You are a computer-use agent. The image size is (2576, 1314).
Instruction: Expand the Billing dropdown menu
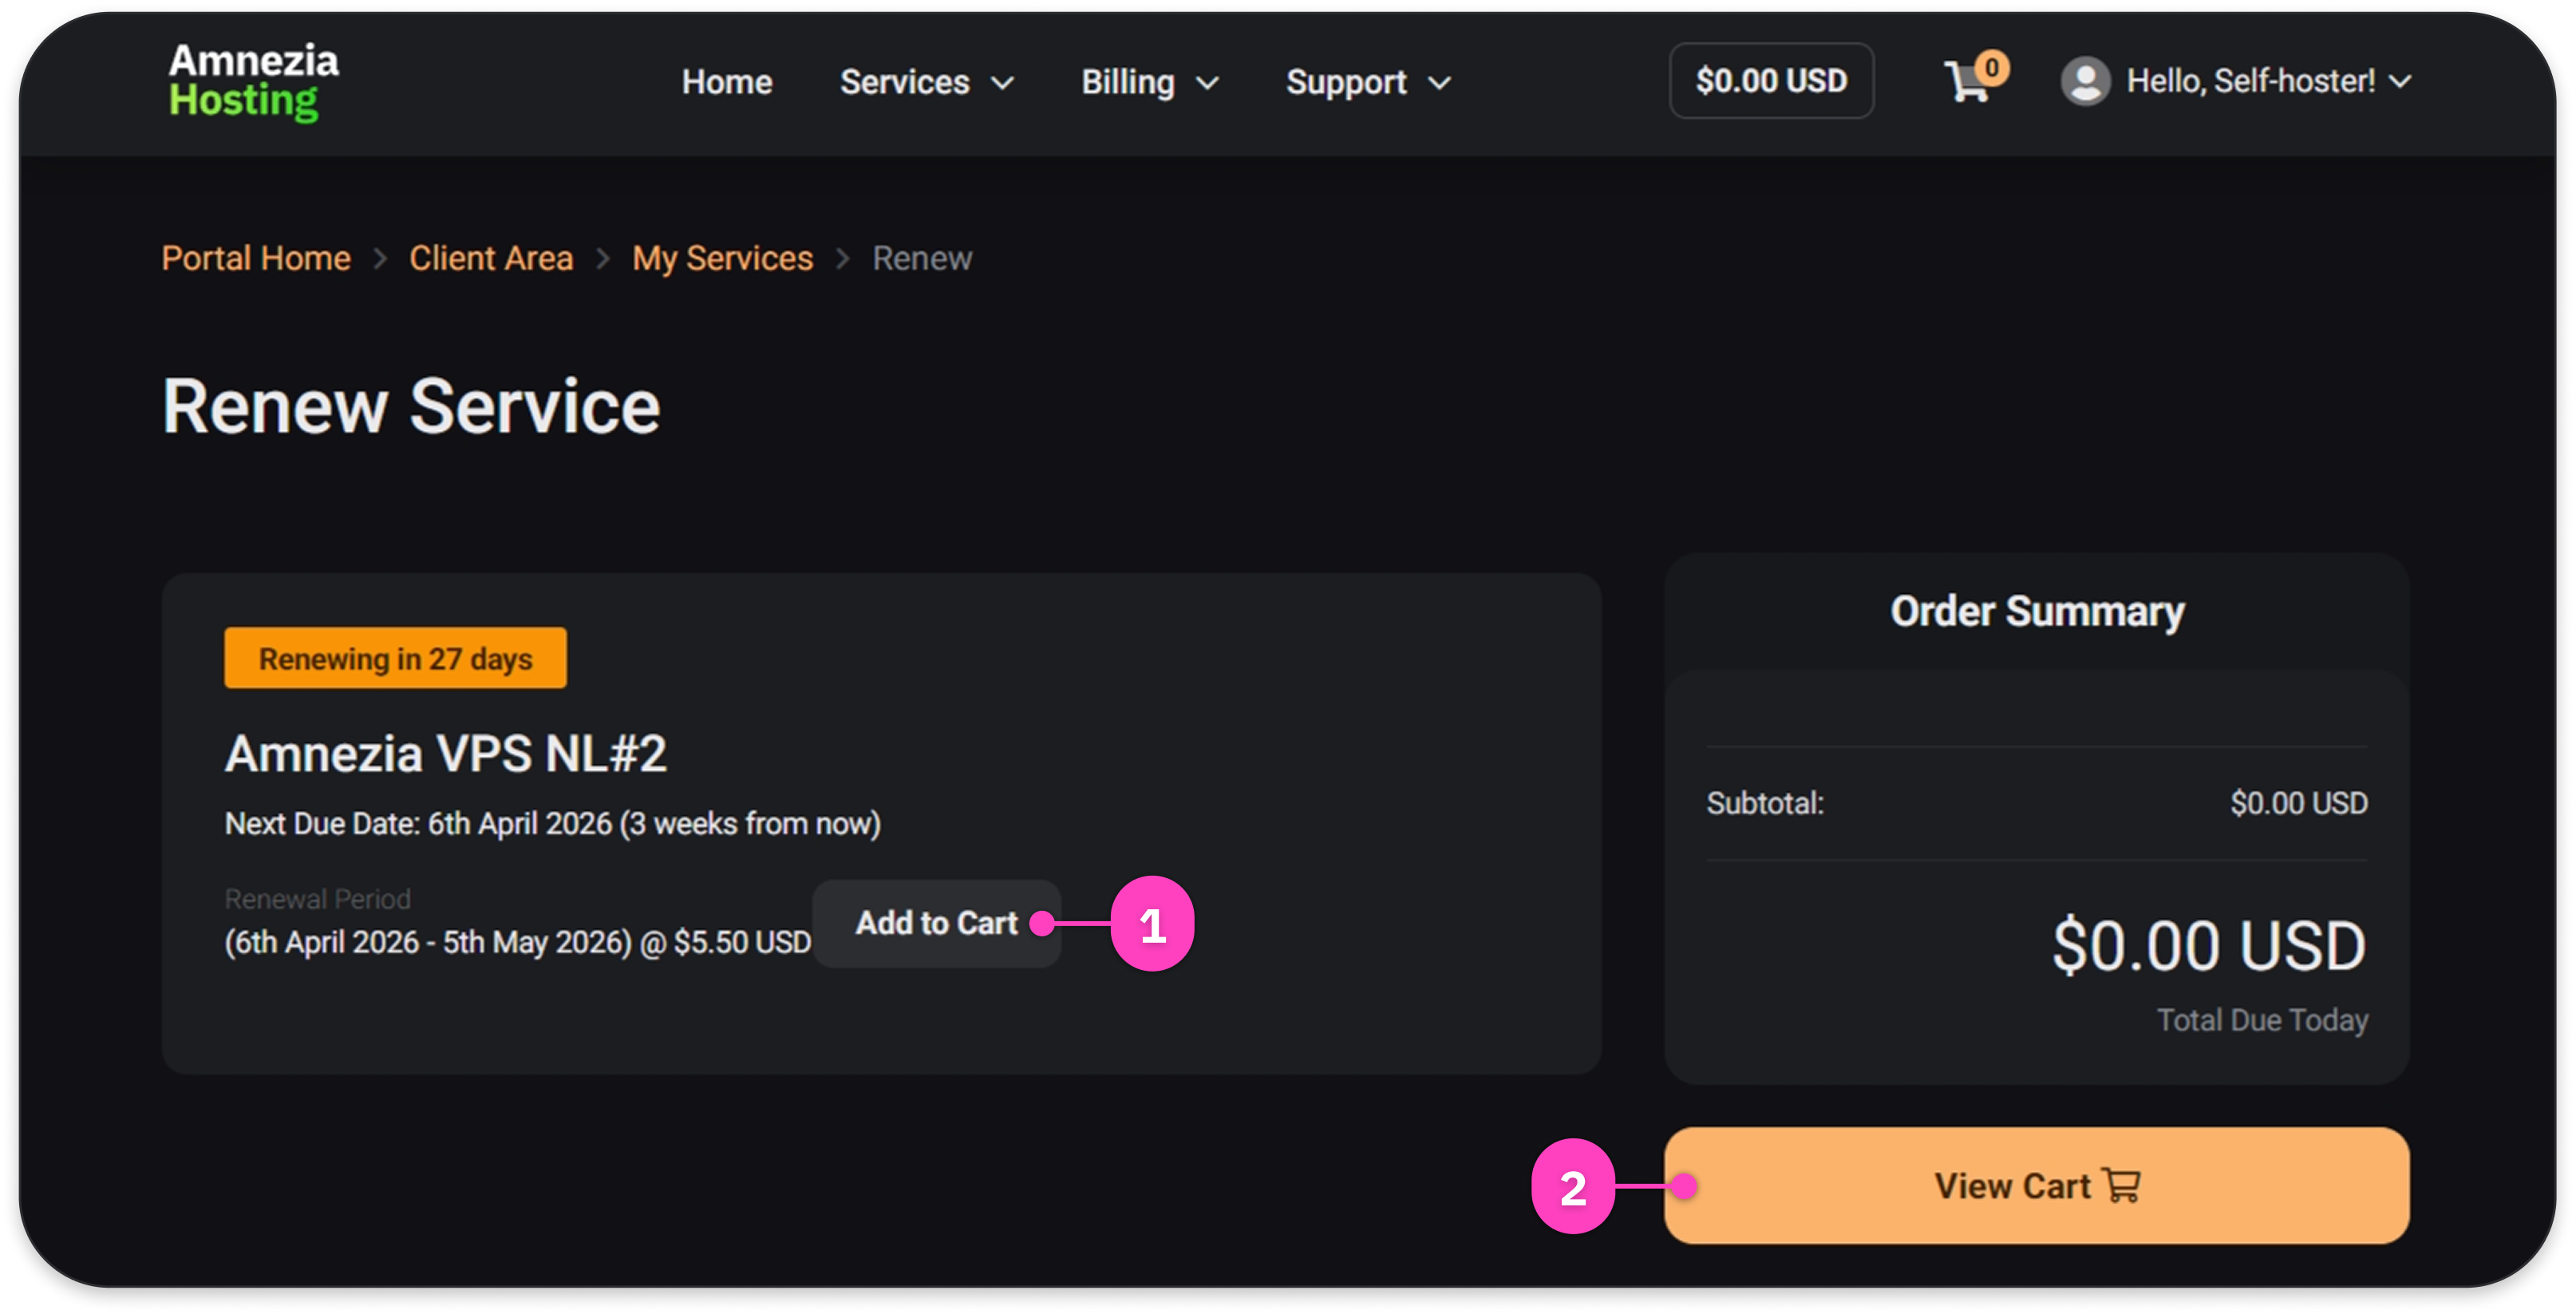(1149, 82)
